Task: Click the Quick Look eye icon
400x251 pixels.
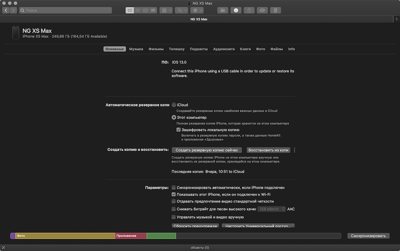Action: point(262,10)
